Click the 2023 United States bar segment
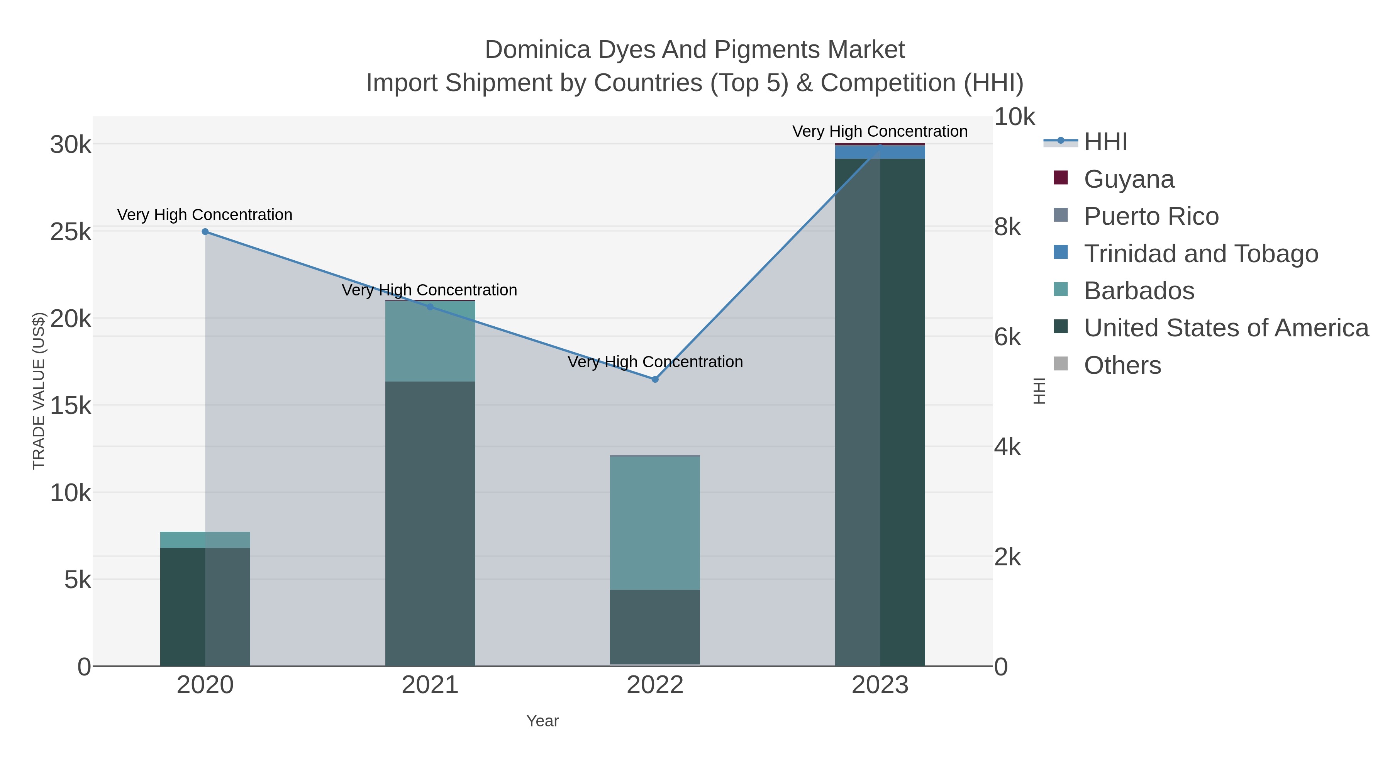Viewport: 1390px width, 782px height. (880, 412)
